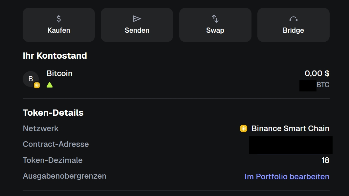This screenshot has height=196, width=349.
Task: Open the Swap action
Action: click(x=215, y=25)
